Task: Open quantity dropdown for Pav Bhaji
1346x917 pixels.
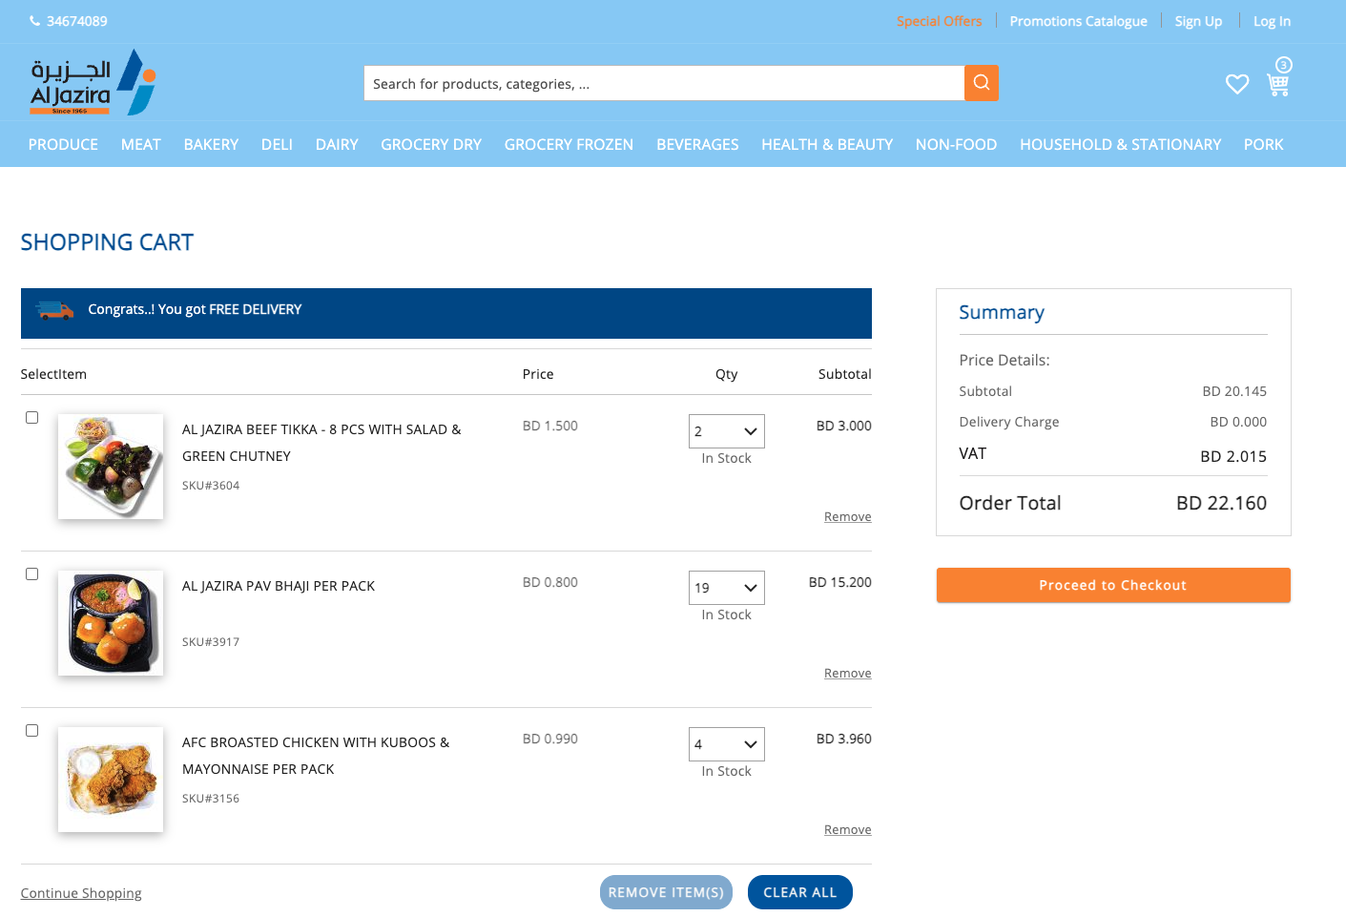Action: pyautogui.click(x=727, y=588)
